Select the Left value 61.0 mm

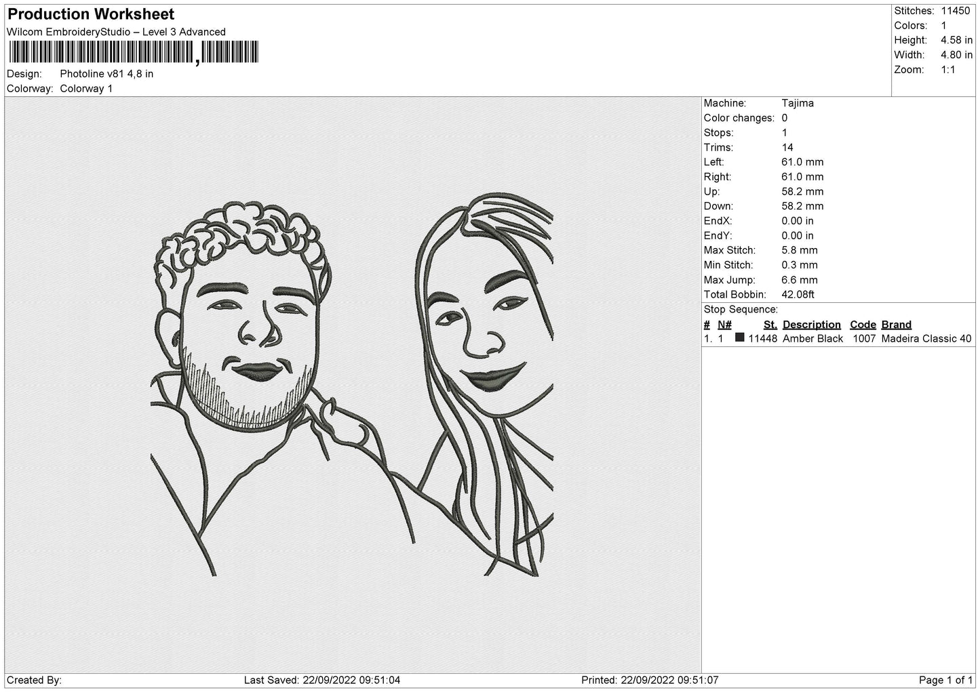coord(802,162)
